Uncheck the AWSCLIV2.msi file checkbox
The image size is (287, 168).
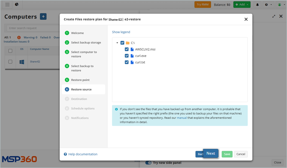tap(127, 49)
